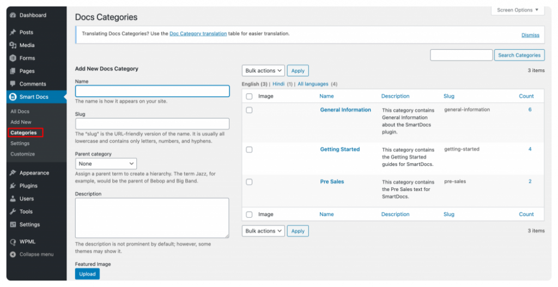Tick the Getting Started row checkbox

(x=249, y=150)
